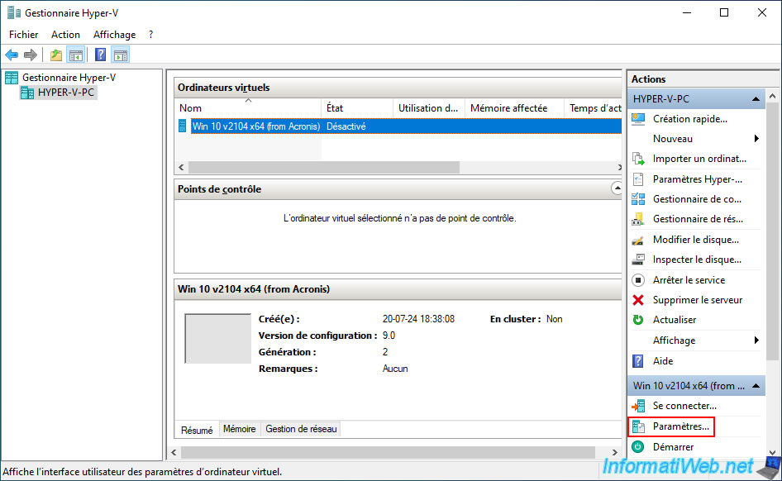782x481 pixels.
Task: Open the ? help menu
Action: point(150,35)
